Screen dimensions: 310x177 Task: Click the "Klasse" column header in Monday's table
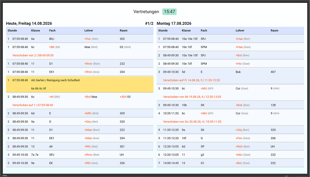pyautogui.click(x=186, y=30)
